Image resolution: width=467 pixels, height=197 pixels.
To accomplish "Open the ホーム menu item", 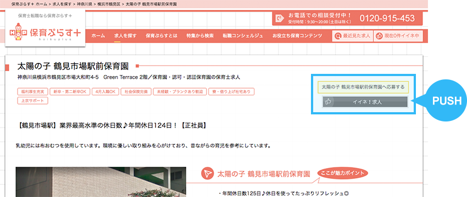I will (x=98, y=36).
